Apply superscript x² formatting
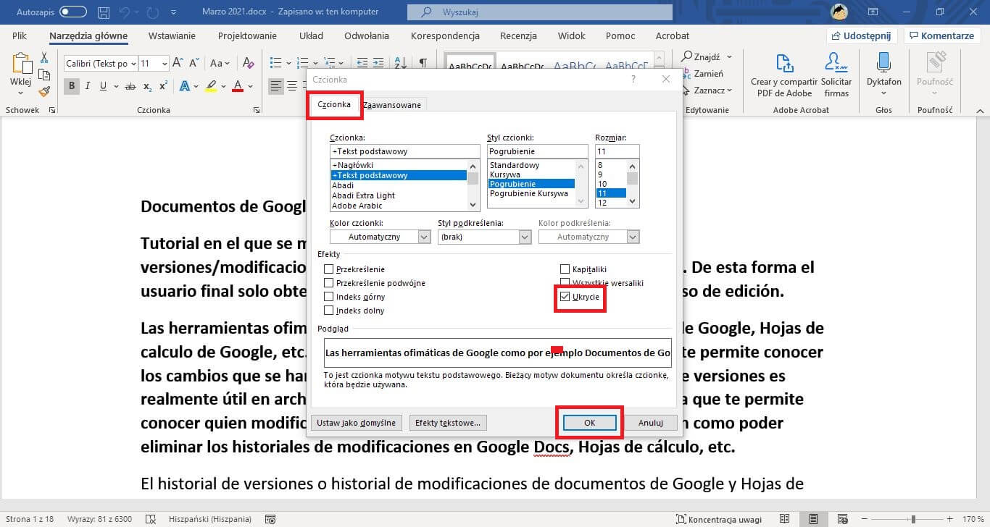 click(163, 86)
